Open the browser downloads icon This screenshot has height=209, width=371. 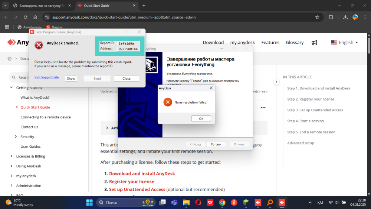(x=345, y=17)
